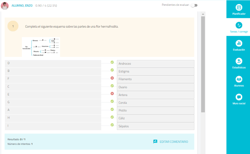The image size is (250, 154).
Task: Open the Alumnos group icon
Action: point(239,79)
